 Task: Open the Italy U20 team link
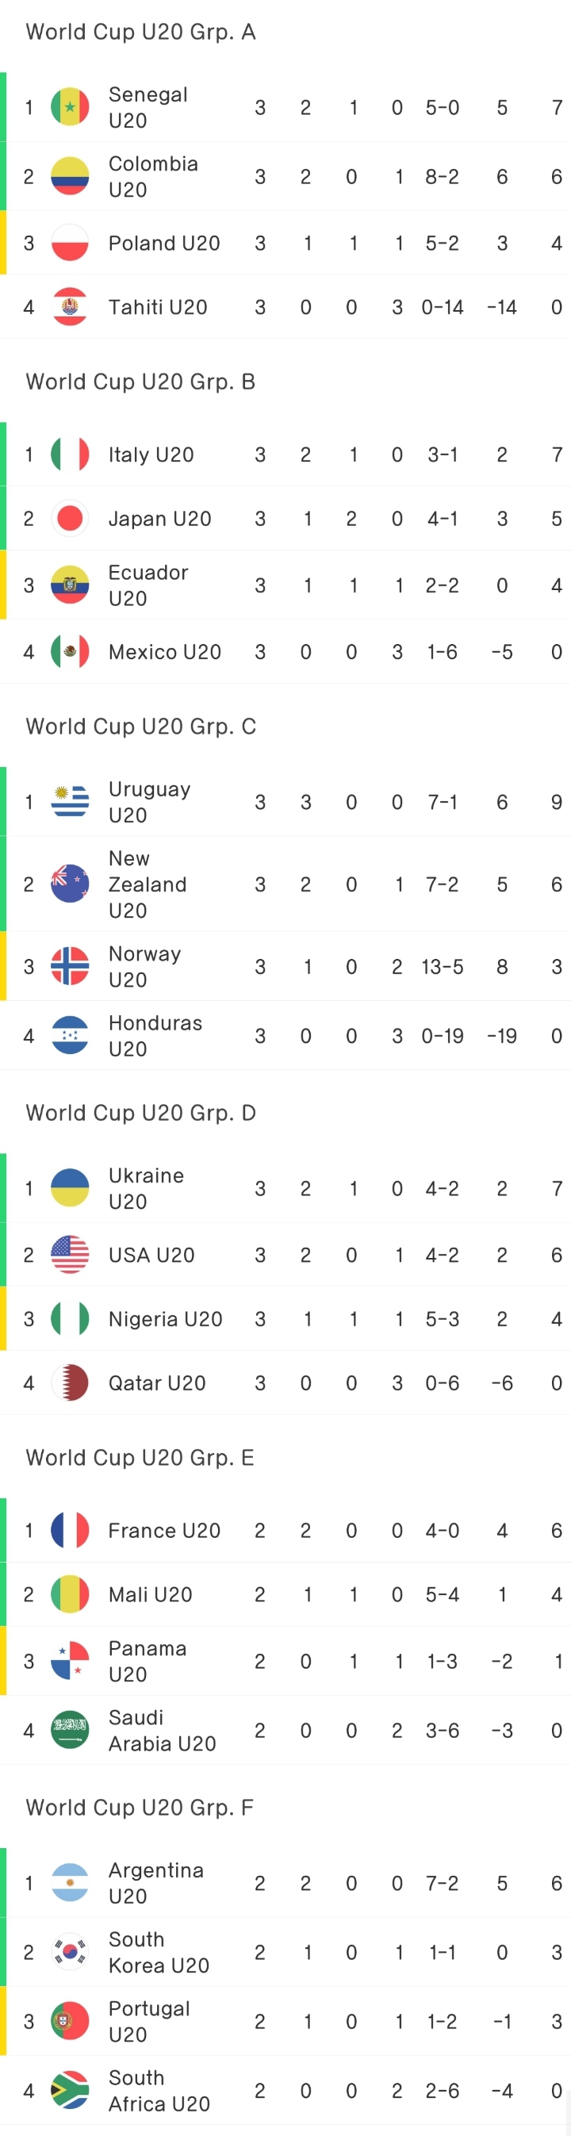[x=151, y=454]
